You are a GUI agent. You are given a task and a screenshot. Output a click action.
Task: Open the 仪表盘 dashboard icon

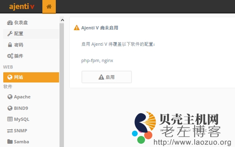click(x=10, y=23)
